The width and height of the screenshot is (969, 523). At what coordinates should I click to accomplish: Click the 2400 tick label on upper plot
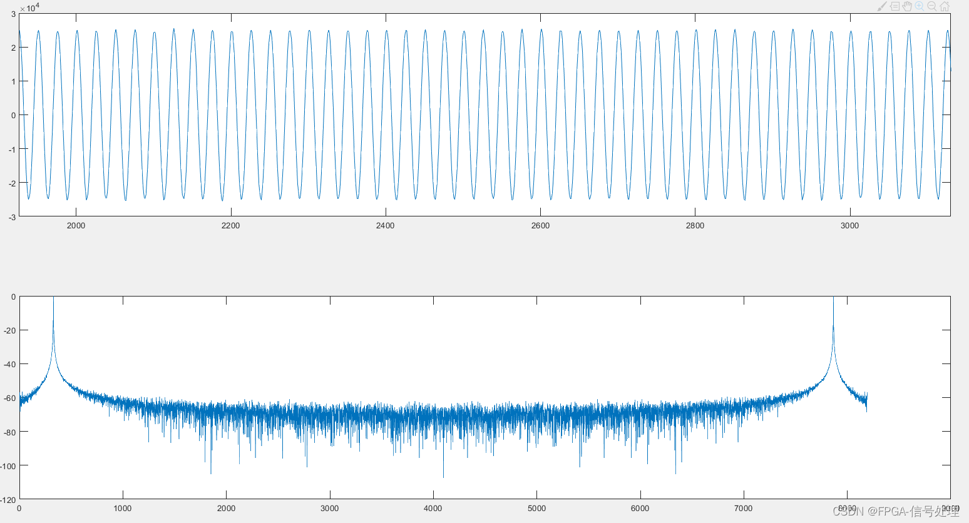click(x=385, y=226)
